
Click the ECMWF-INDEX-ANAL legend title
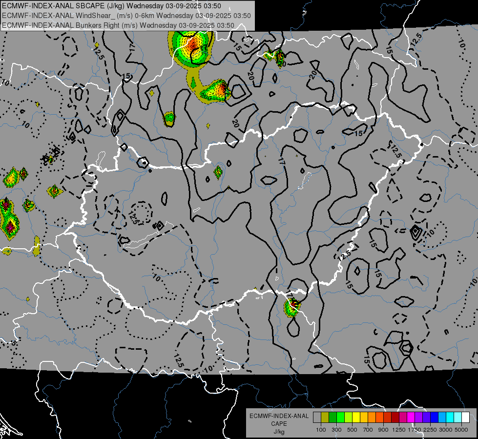pos(279,416)
